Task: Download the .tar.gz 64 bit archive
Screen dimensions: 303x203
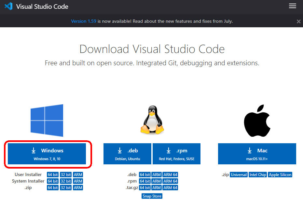Action: pyautogui.click(x=145, y=188)
